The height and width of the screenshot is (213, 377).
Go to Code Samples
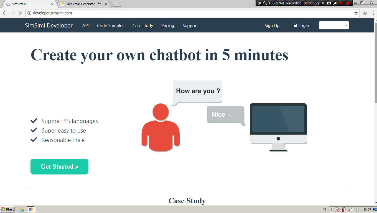[x=111, y=26]
